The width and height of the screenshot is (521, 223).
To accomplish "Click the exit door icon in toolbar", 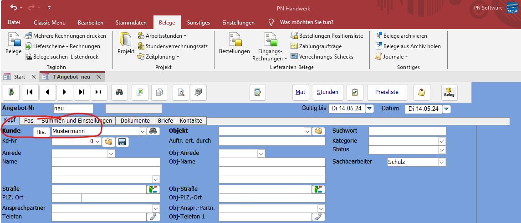I will (12, 92).
